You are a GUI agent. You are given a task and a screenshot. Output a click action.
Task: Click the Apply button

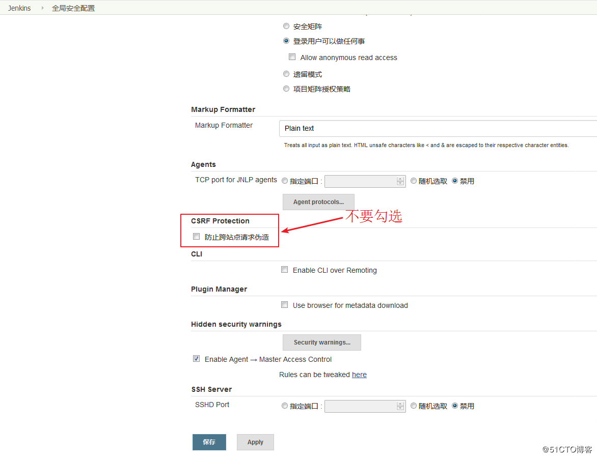(255, 442)
